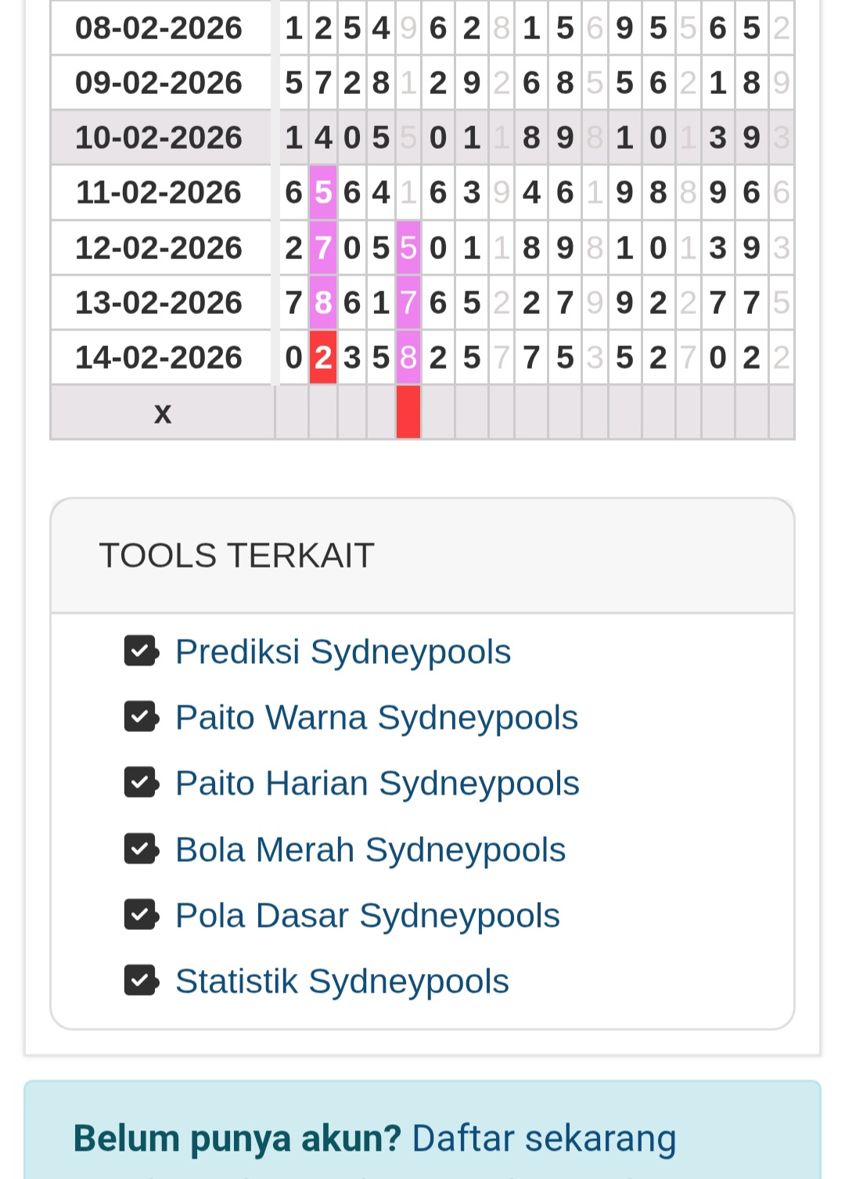Click the check icon beside Bola Merah Sydneypools
This screenshot has height=1179, width=845.
[141, 849]
